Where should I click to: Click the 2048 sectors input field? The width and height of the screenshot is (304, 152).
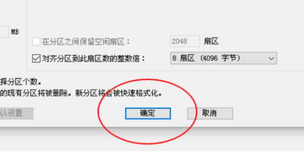[185, 41]
